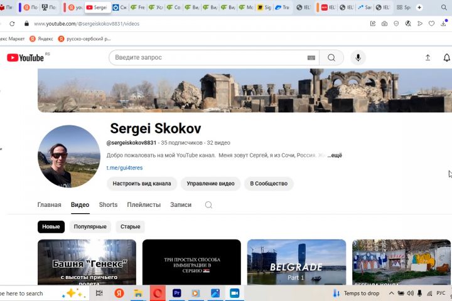452x301 pixels.
Task: Click the magnifier search button on YouTube
Action: tap(331, 58)
